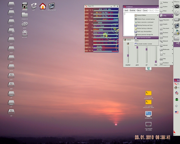Open the Internet menu entry
Image resolution: width=180 pixels, height=144 pixels.
tap(166, 45)
